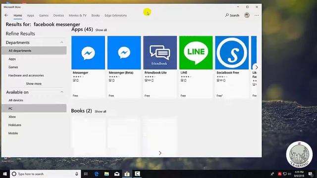The width and height of the screenshot is (317, 178).
Task: Click the Socialbook Free title text
Action: point(228,73)
